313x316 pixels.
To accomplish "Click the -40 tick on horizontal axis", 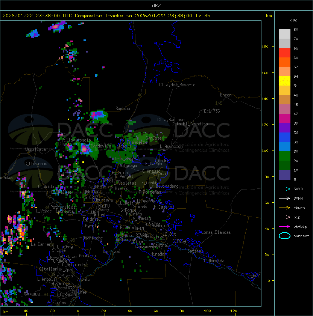I will 25,311.
